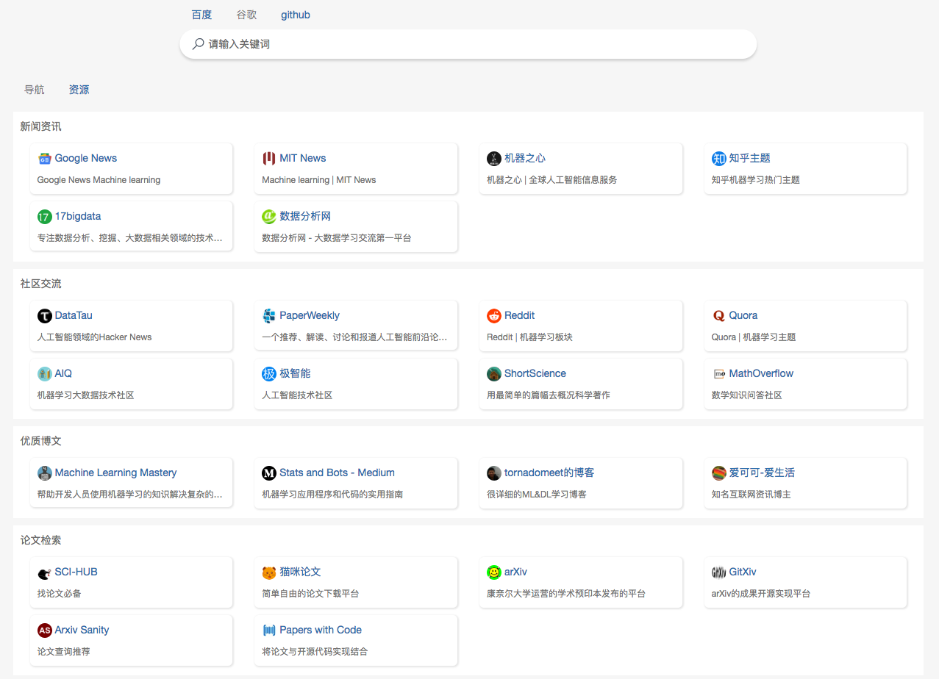Click description 'Google News Machine learning'
Image resolution: width=939 pixels, height=679 pixels.
[x=99, y=180]
